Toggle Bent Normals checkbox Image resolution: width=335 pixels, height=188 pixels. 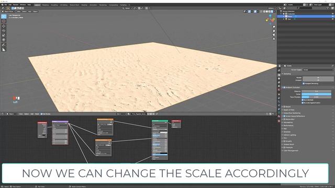pos(303,100)
